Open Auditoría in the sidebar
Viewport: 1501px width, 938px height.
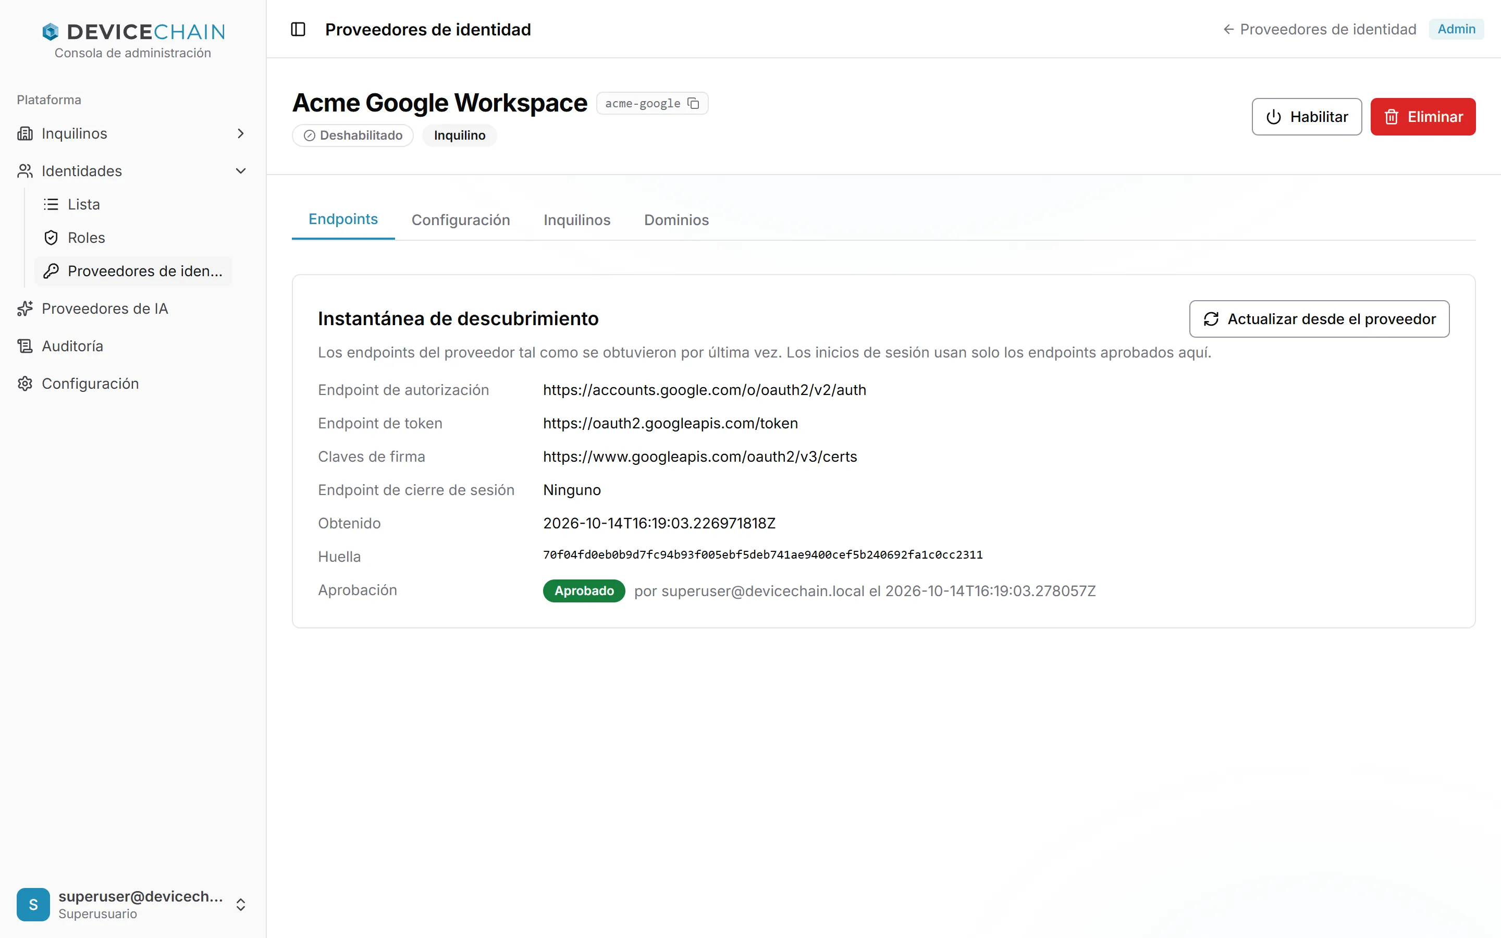pos(132,346)
